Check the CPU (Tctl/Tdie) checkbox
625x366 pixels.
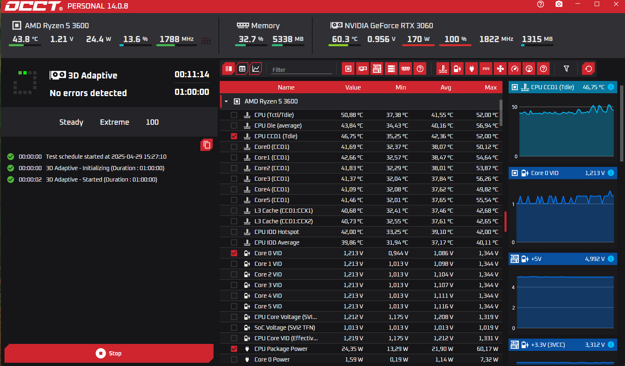(x=234, y=115)
